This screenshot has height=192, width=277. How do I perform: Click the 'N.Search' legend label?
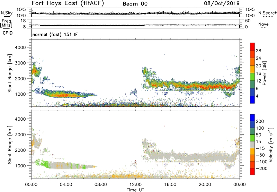point(267,13)
